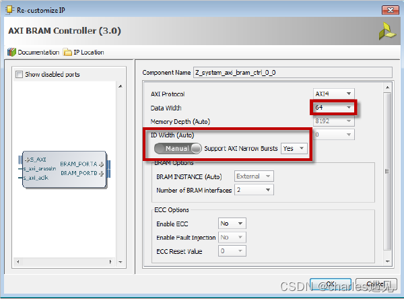Enable the Show disabled ports checkbox

click(x=19, y=75)
